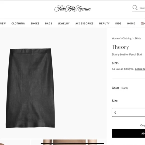The image size is (145, 145).
Task: Click the search magnifier icon
Action: (x=135, y=7)
